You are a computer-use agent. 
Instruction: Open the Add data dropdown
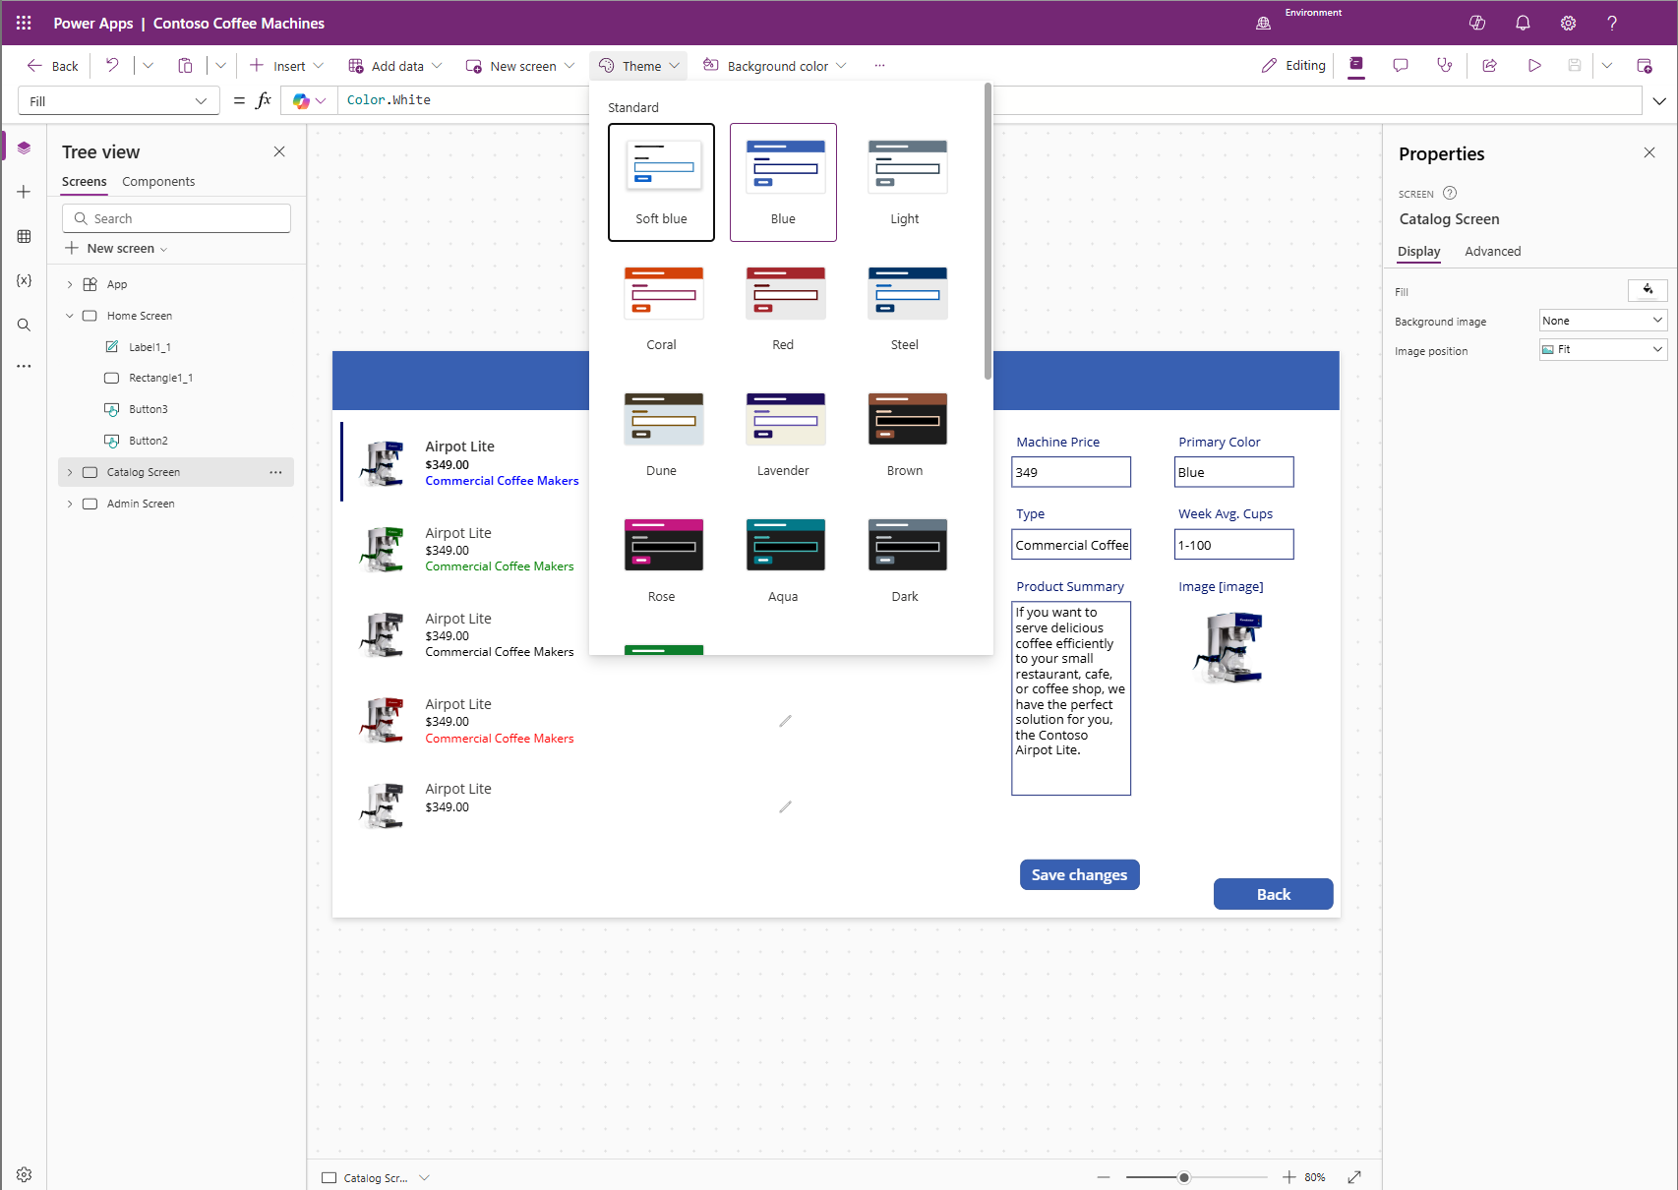click(x=395, y=66)
